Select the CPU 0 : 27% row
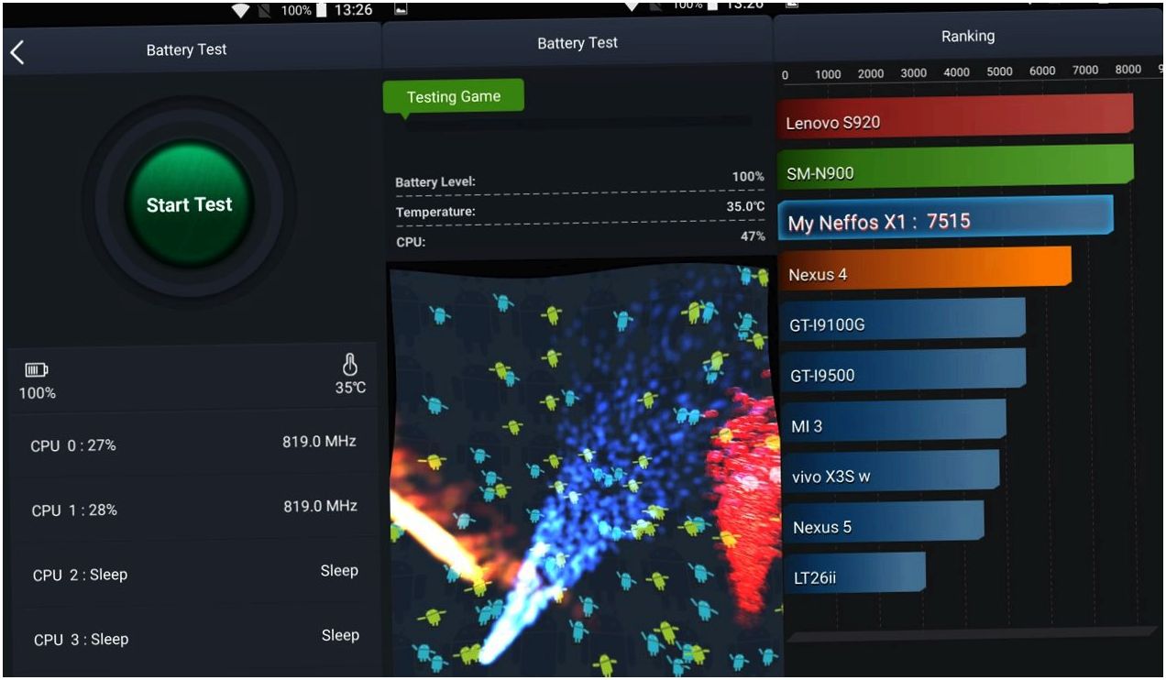 pos(192,444)
